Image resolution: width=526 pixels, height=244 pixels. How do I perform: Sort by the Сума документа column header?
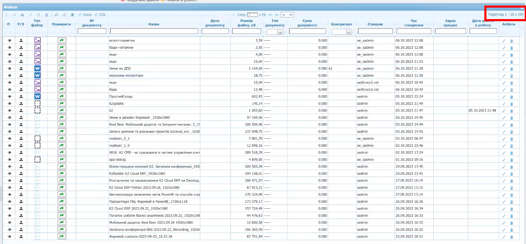coord(307,23)
